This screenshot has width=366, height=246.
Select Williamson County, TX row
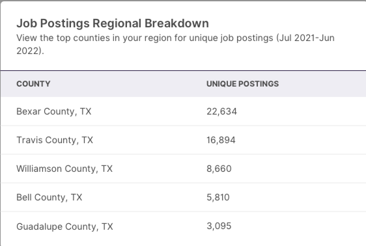point(183,169)
